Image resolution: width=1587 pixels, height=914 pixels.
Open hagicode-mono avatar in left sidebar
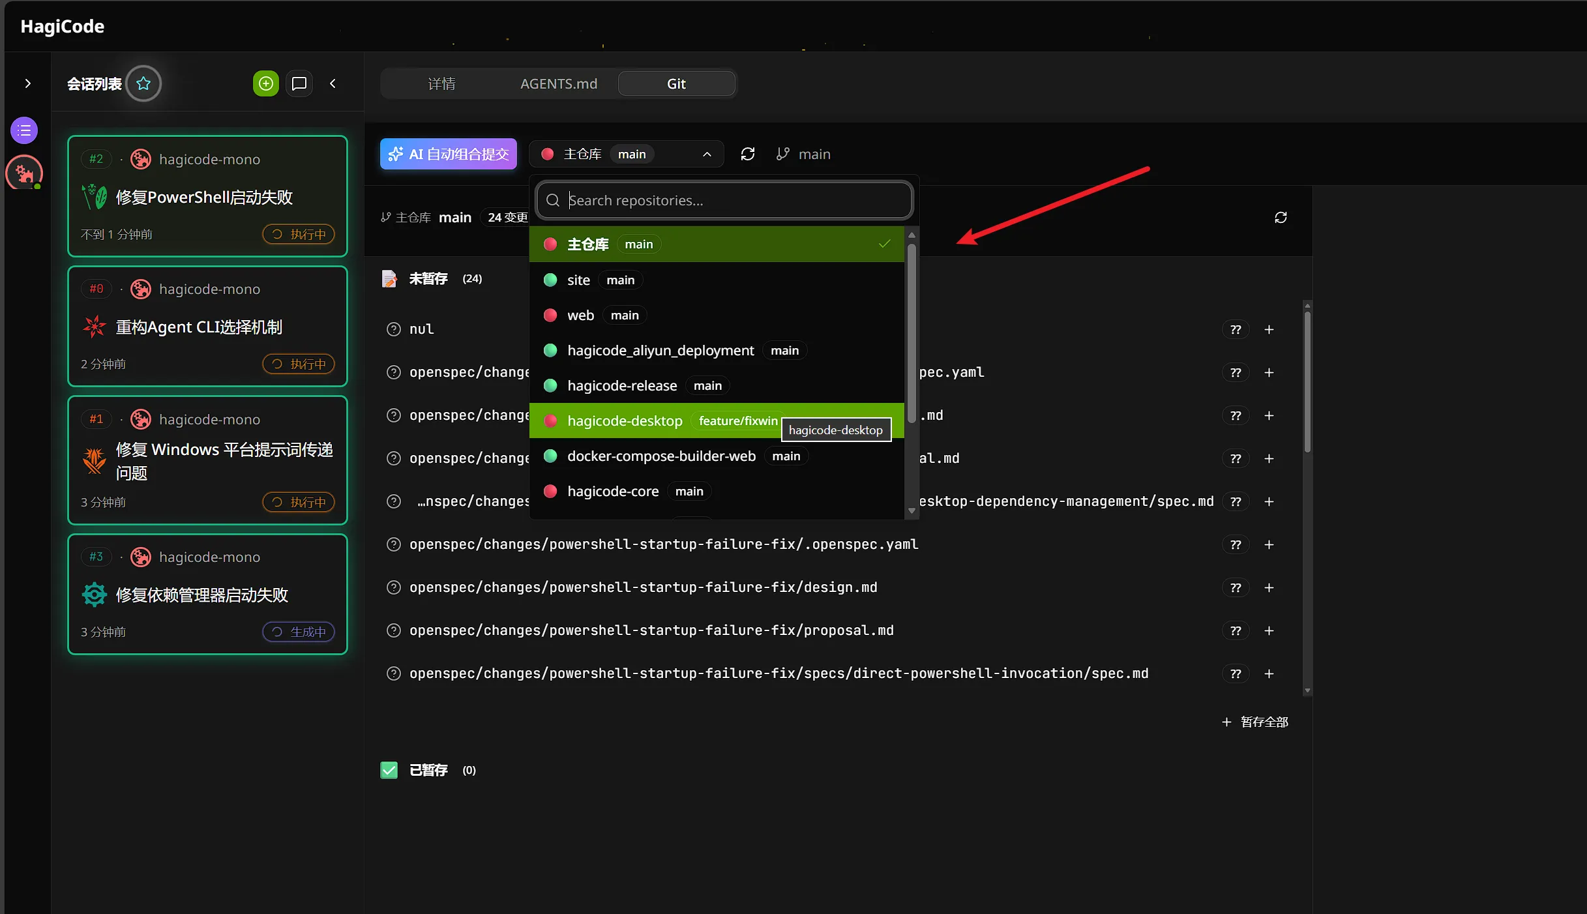(x=24, y=173)
